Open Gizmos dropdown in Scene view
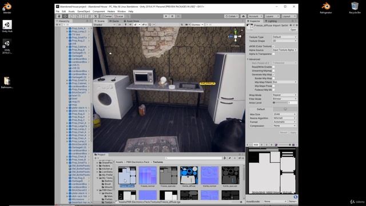The image size is (366, 206). tap(197, 25)
